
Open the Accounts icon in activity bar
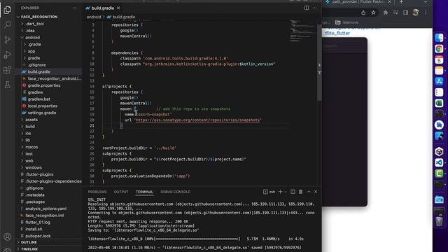pos(8,237)
